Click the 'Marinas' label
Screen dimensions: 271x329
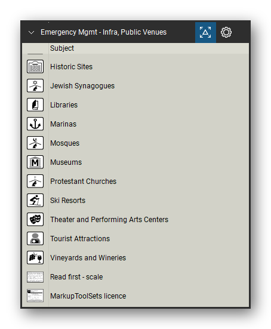63,124
